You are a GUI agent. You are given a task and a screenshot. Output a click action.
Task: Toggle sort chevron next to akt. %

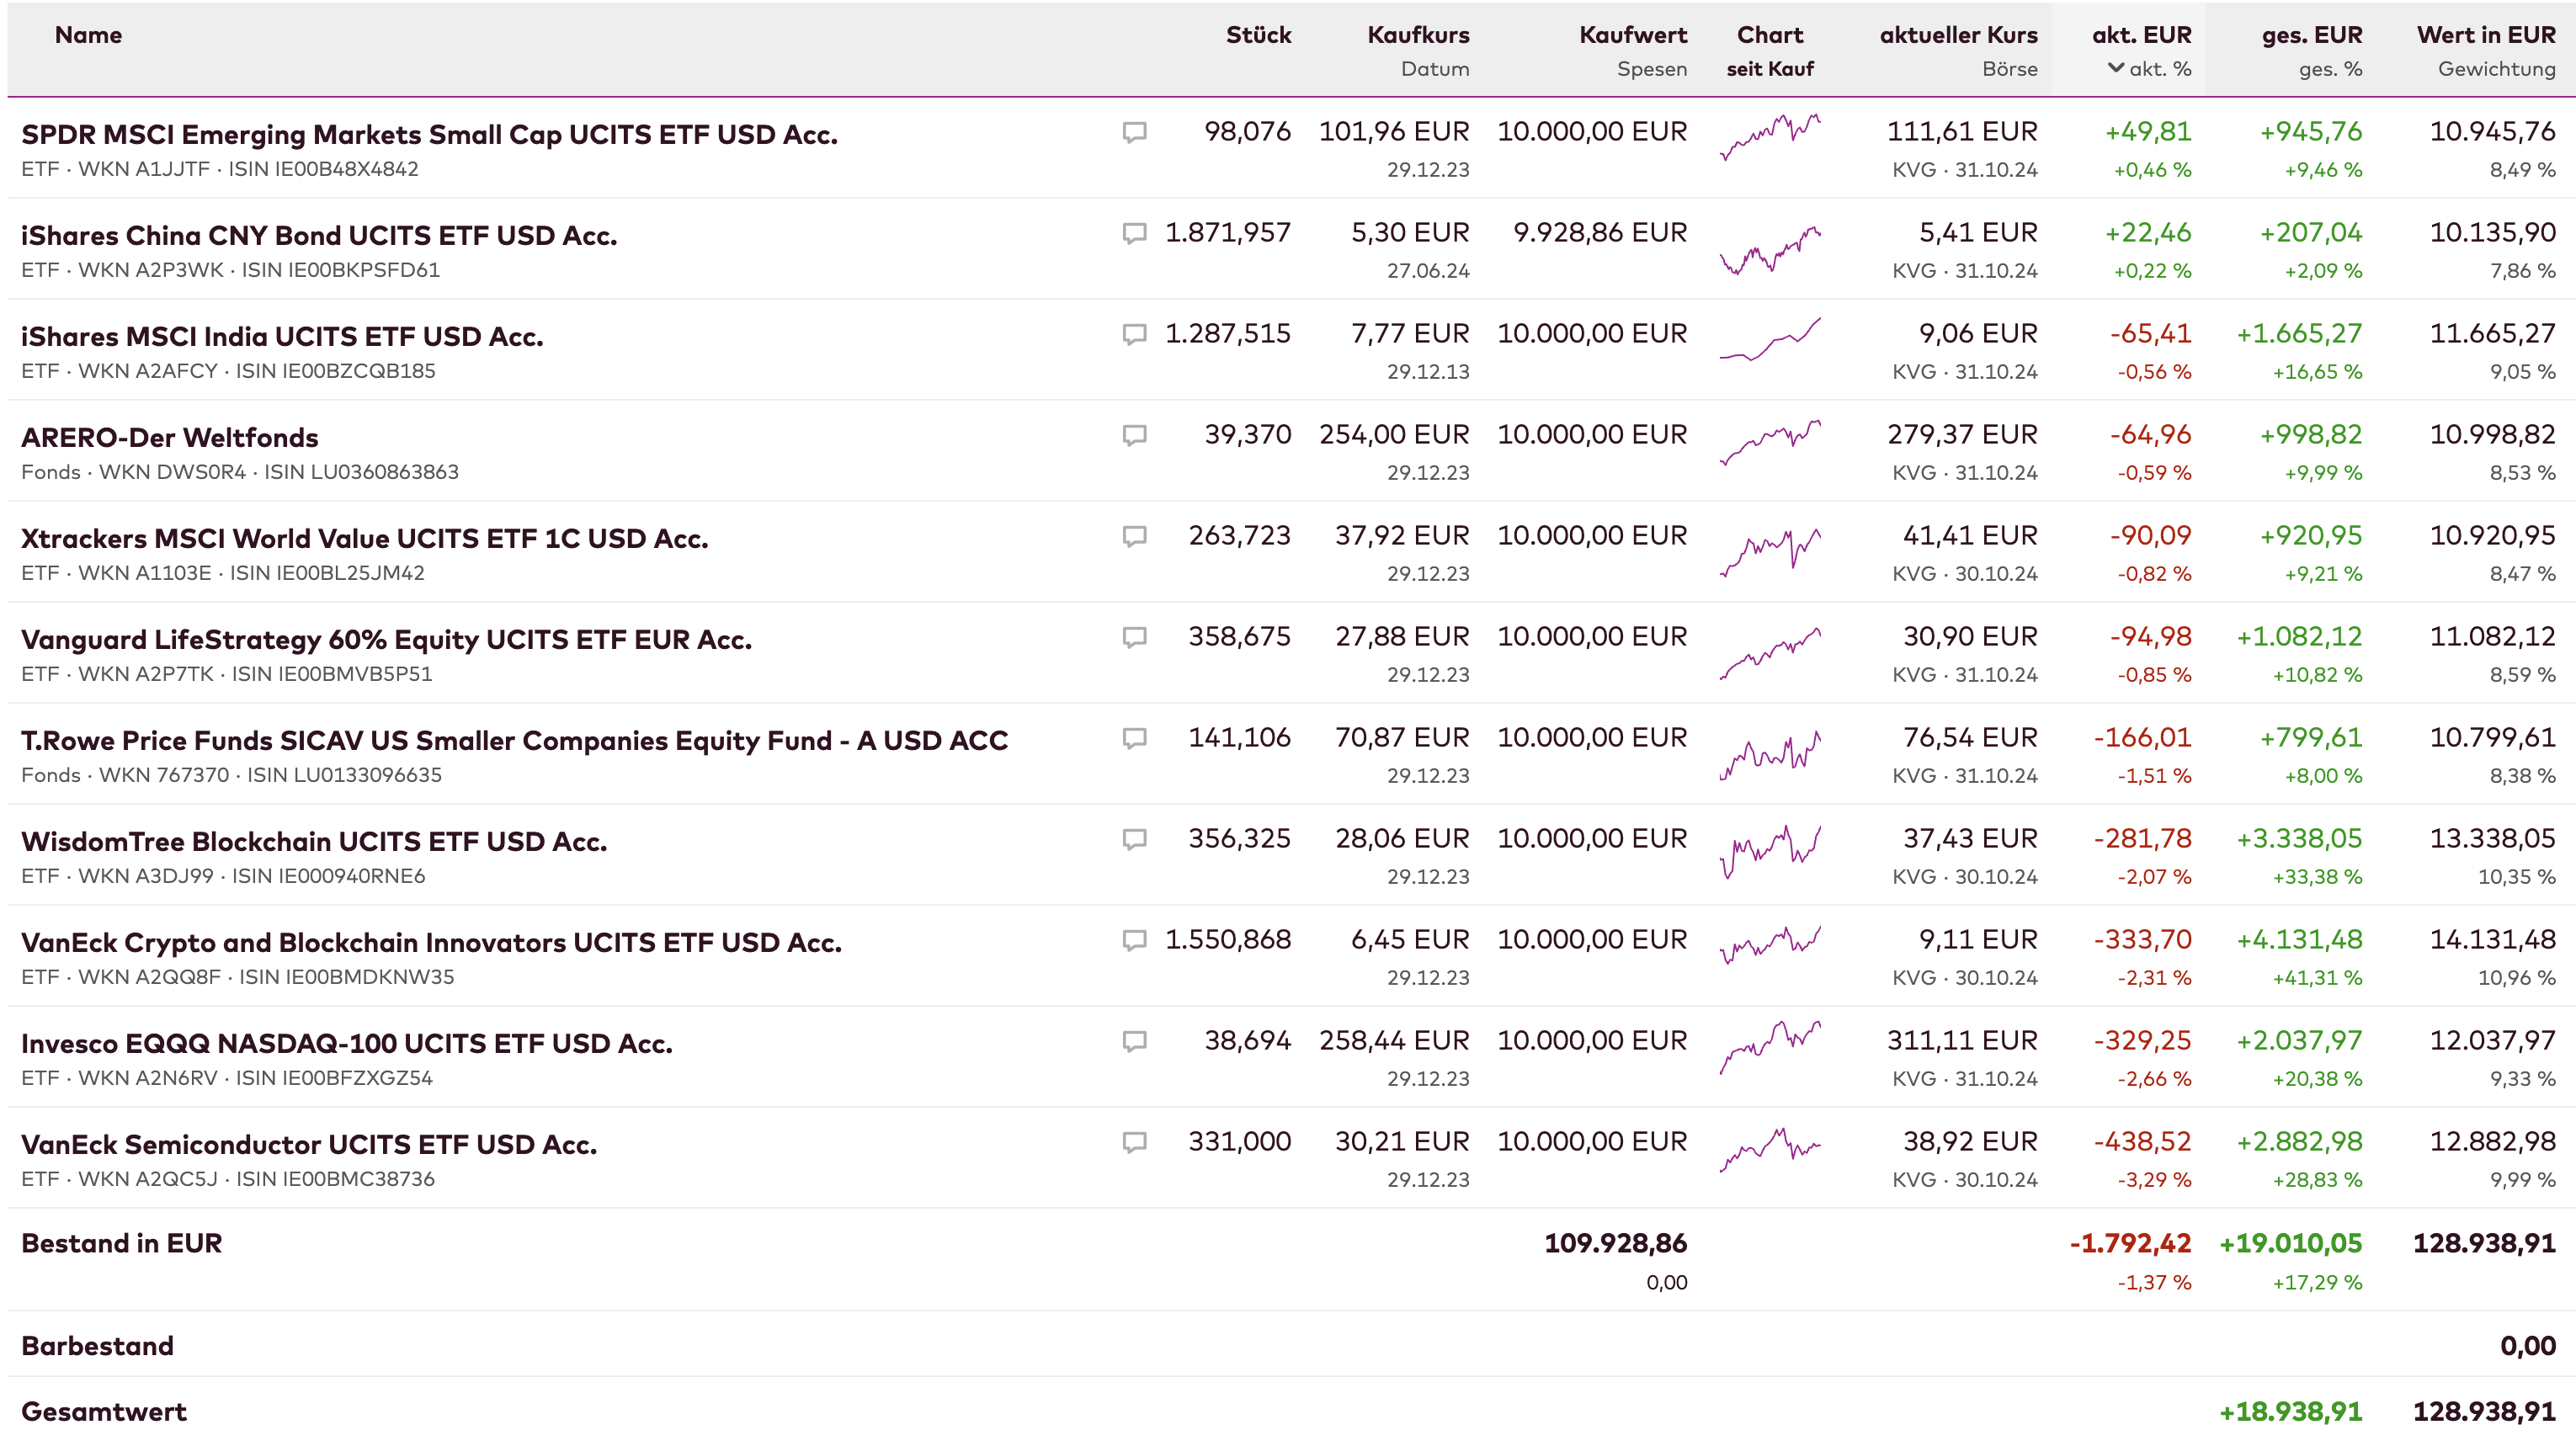pyautogui.click(x=2115, y=68)
